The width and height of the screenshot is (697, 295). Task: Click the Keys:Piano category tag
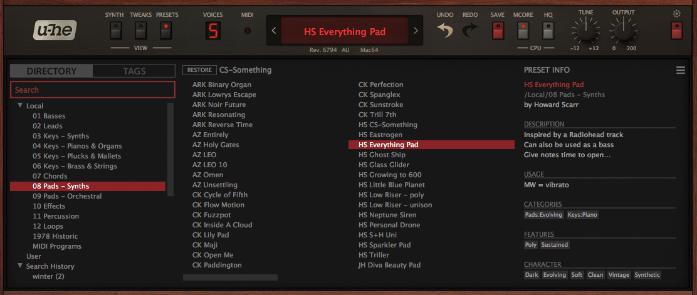[x=582, y=215]
